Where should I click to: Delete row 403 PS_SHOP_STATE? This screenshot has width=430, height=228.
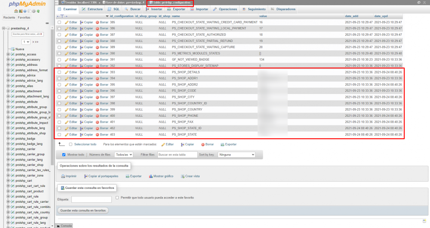[102, 135]
